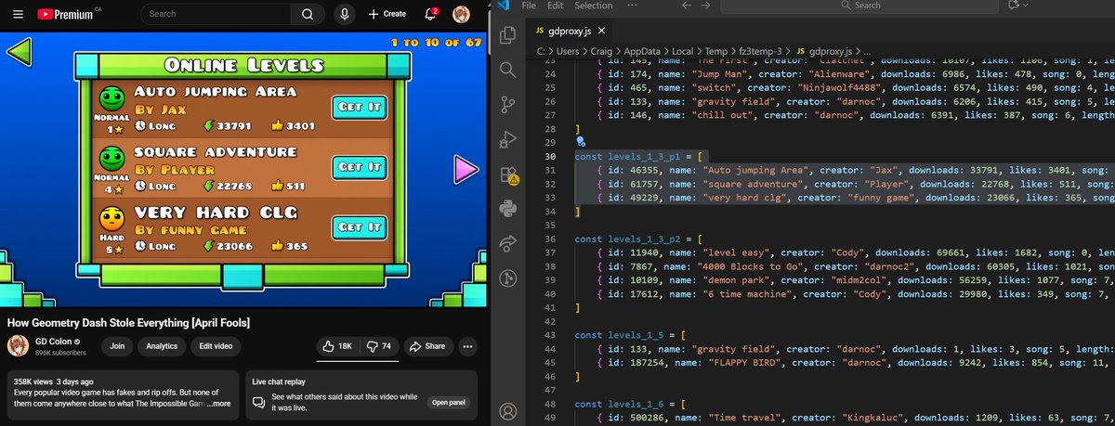Open VS Code Run and Debug view
Image resolution: width=1115 pixels, height=426 pixels.
click(x=508, y=139)
